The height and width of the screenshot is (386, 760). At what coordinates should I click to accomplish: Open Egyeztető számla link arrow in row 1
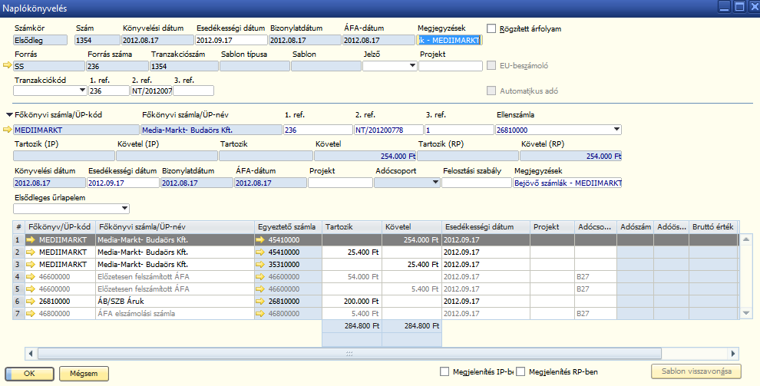point(261,239)
